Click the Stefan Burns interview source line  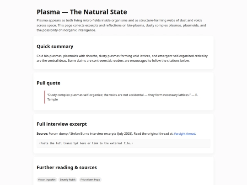pyautogui.click(x=116, y=134)
